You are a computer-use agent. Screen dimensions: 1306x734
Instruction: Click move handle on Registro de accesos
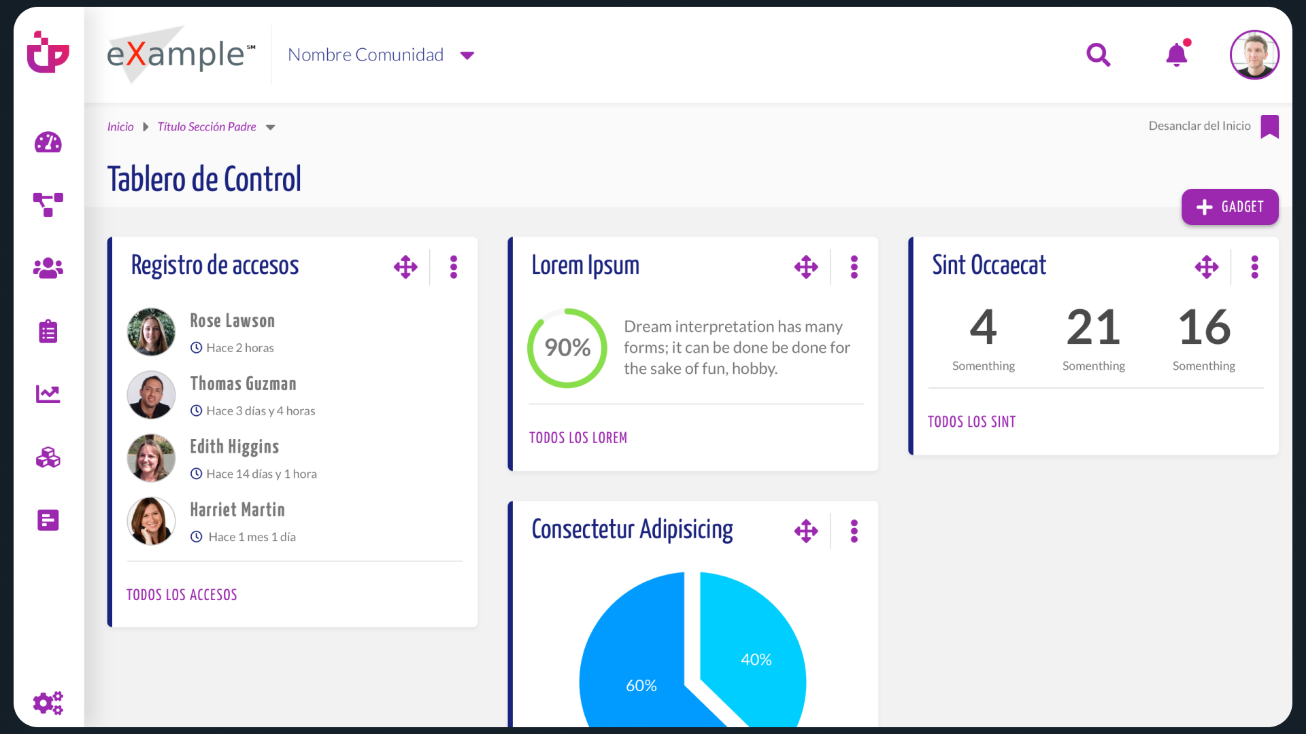(405, 267)
